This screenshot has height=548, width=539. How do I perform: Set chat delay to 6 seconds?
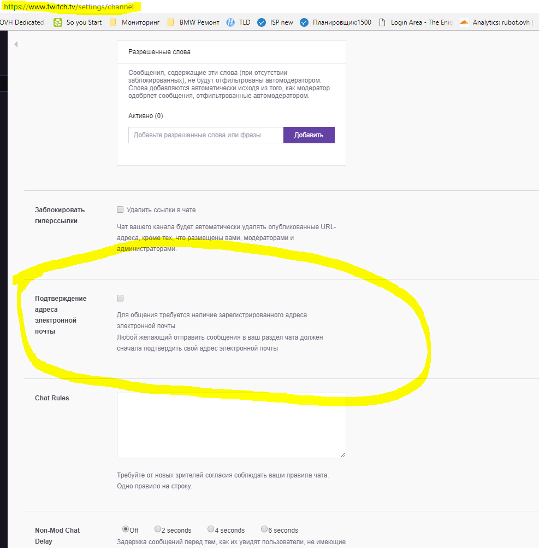[x=264, y=529]
